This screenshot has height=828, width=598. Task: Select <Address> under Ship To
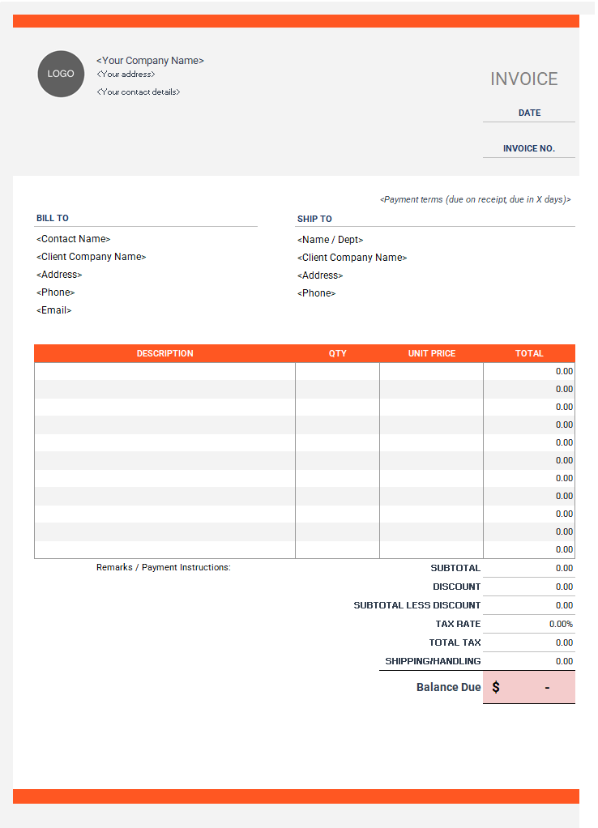(320, 275)
